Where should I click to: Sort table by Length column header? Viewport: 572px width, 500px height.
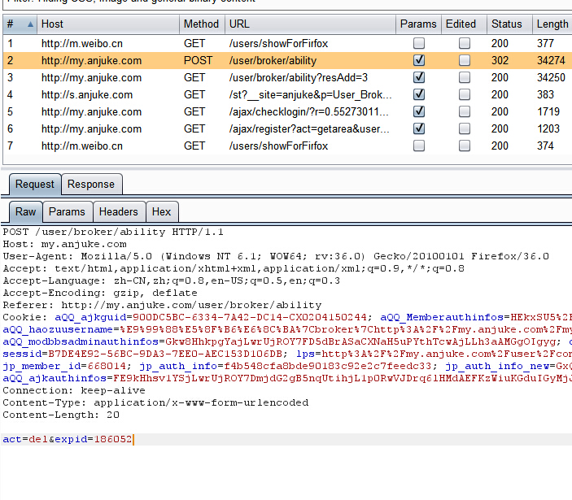[552, 24]
